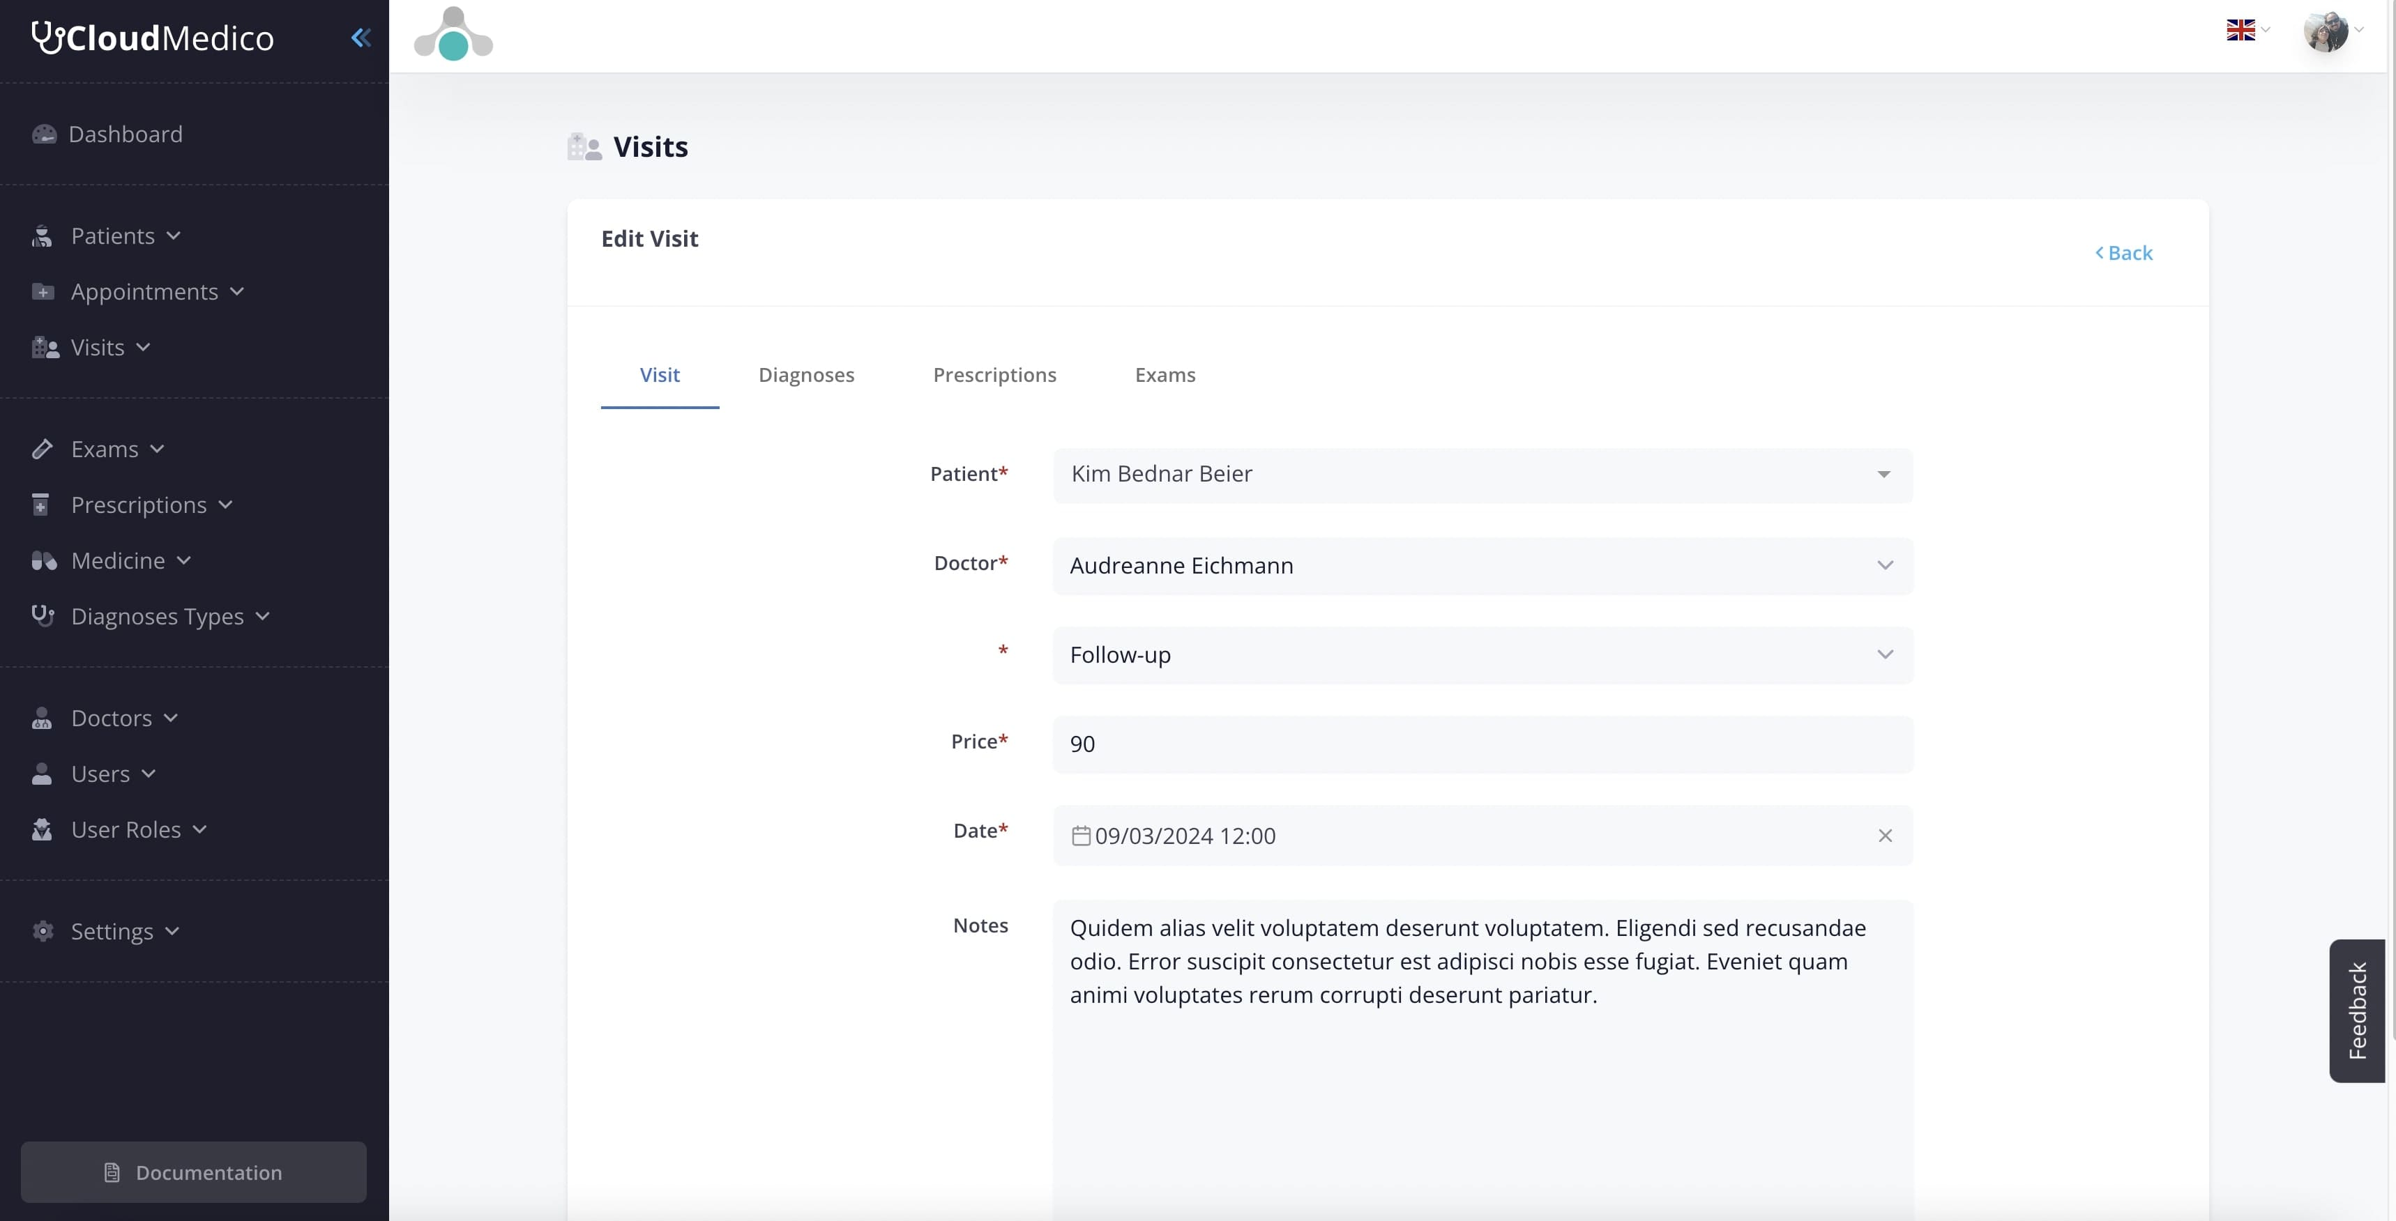Collapse the sidebar with the double-chevron icon
This screenshot has height=1221, width=2396.
362,38
